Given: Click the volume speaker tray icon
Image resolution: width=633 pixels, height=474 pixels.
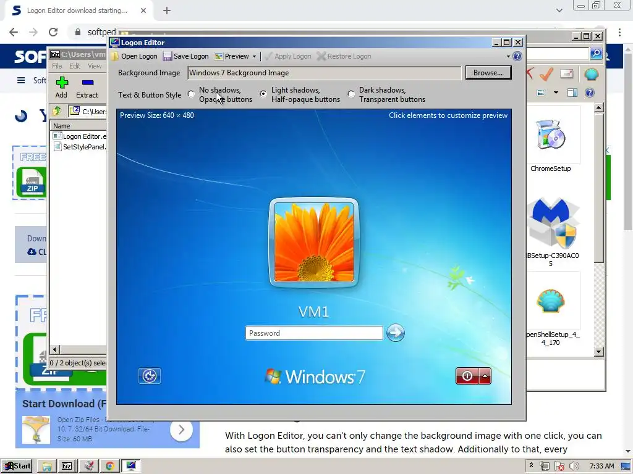Looking at the screenshot, I should click(x=574, y=467).
